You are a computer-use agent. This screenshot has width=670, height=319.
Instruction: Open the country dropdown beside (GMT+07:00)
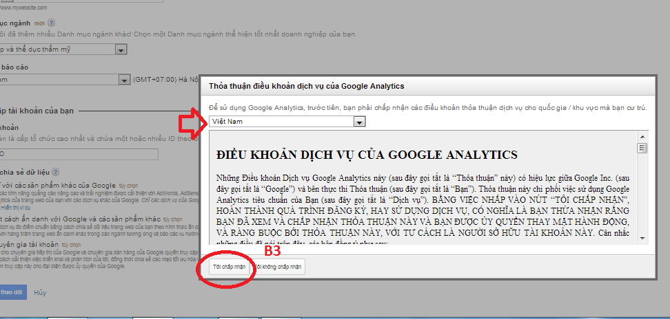65,80
